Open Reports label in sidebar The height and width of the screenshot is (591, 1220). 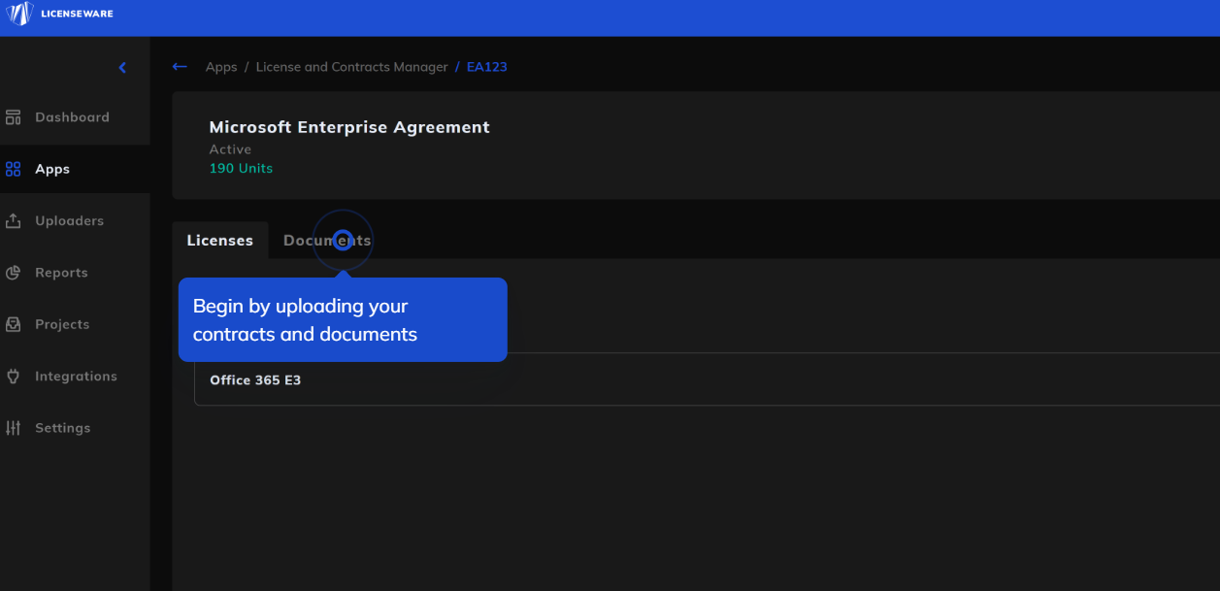tap(61, 273)
